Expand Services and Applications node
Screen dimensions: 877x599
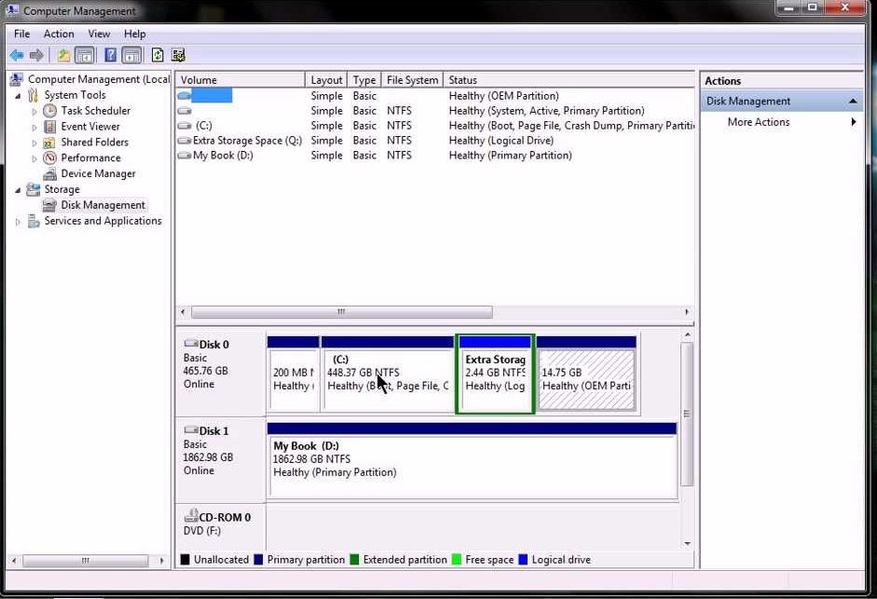(18, 222)
